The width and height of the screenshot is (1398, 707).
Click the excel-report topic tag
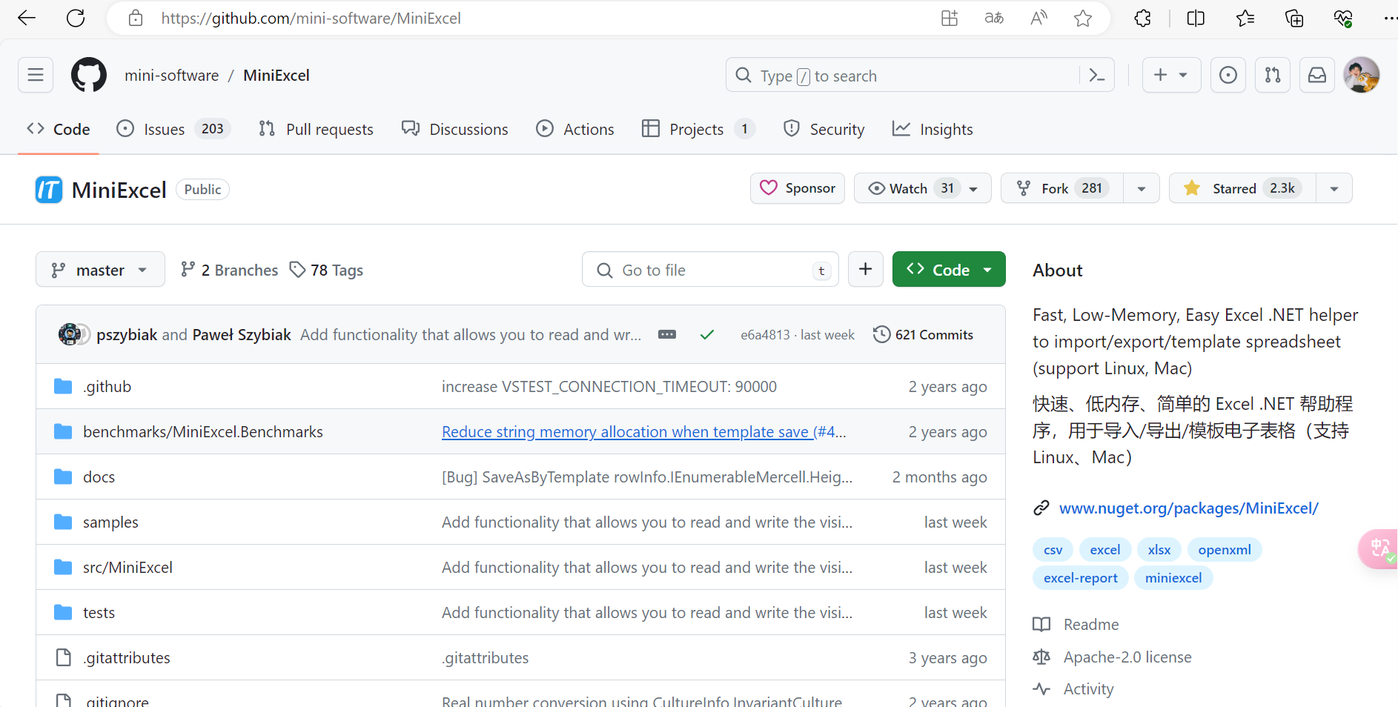[1081, 577]
